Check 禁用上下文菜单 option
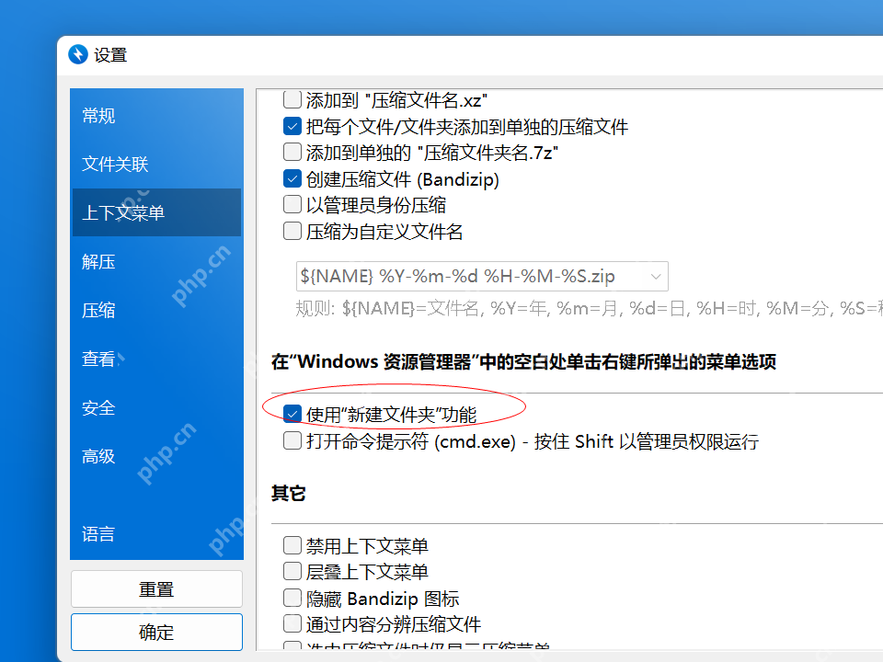Image resolution: width=883 pixels, height=662 pixels. click(x=292, y=545)
